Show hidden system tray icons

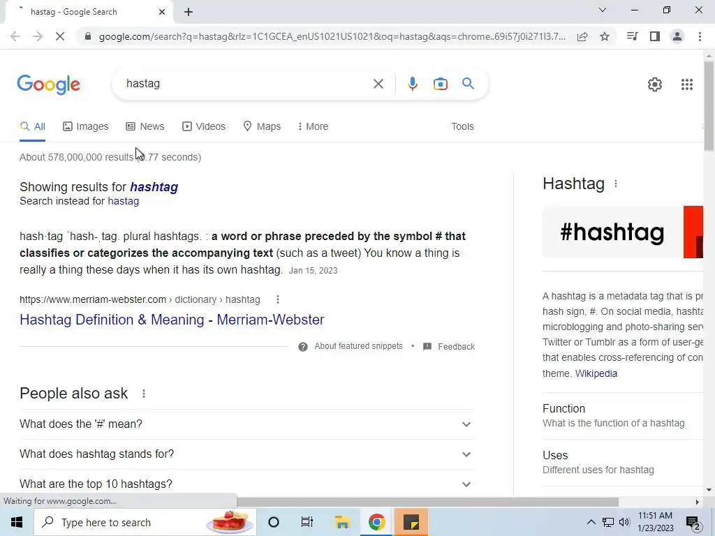(591, 522)
